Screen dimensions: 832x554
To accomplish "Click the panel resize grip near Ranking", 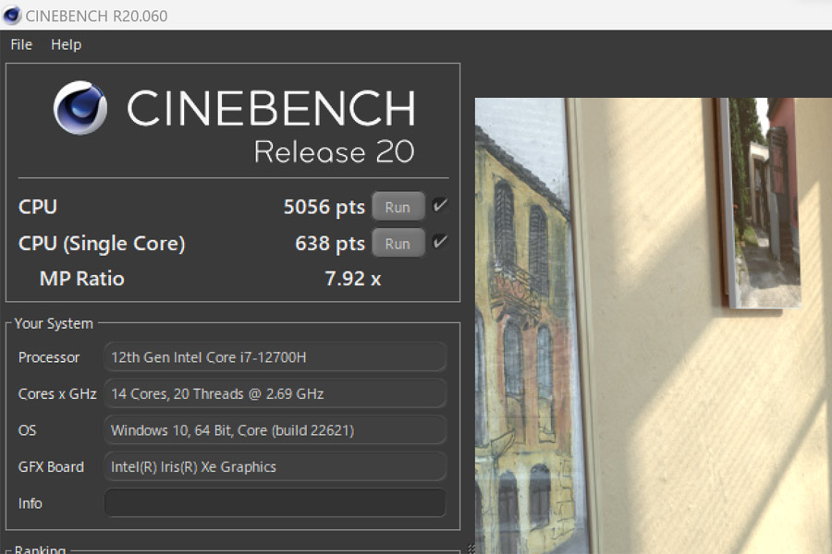I will 471,548.
